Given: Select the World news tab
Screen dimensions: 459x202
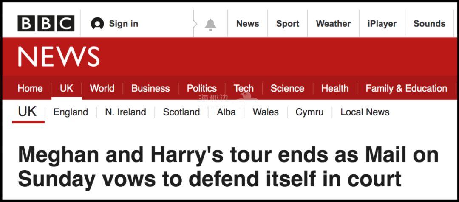Looking at the screenshot, I should (102, 88).
